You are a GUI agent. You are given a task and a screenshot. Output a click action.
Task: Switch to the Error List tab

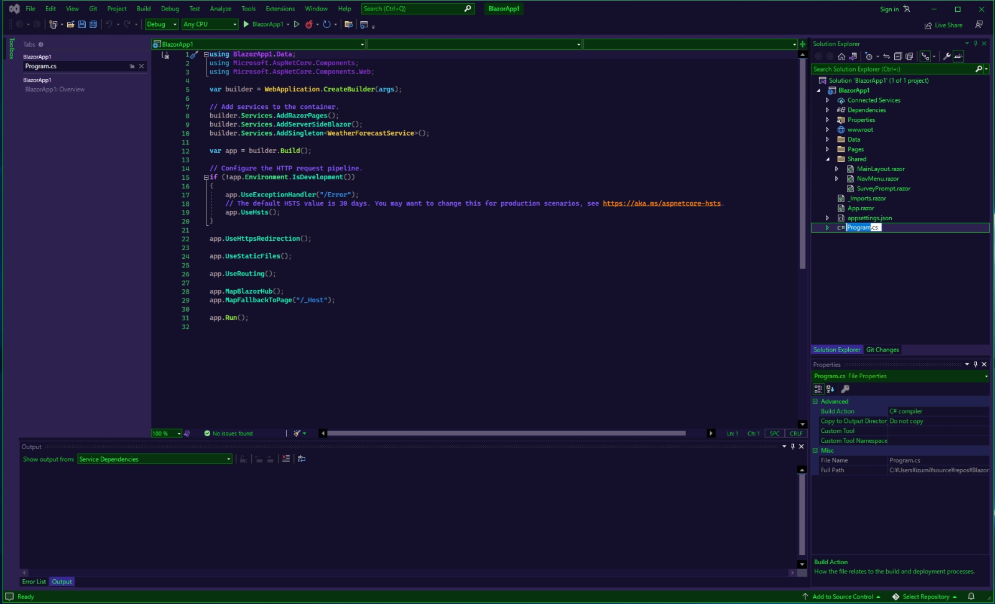[34, 582]
